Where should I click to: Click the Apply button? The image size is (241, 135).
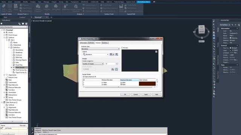pyautogui.click(x=146, y=94)
